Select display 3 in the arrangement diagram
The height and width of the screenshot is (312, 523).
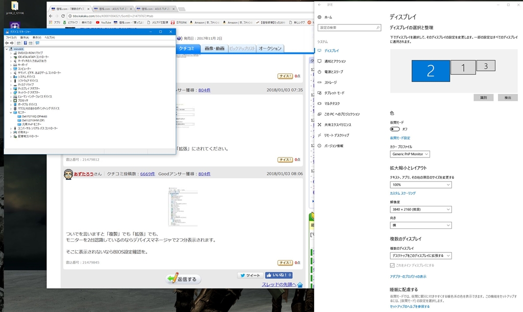click(486, 66)
